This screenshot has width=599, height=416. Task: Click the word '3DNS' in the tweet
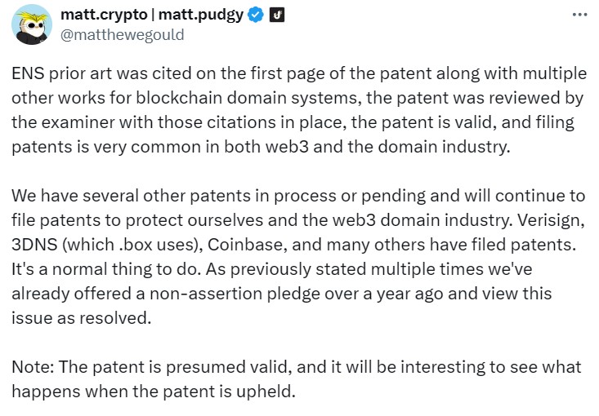34,245
